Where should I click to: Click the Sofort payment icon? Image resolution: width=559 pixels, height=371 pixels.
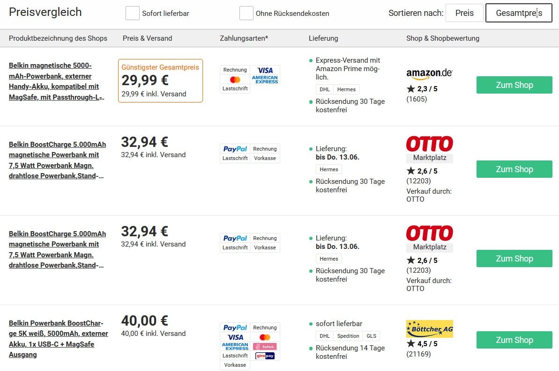[x=265, y=346]
